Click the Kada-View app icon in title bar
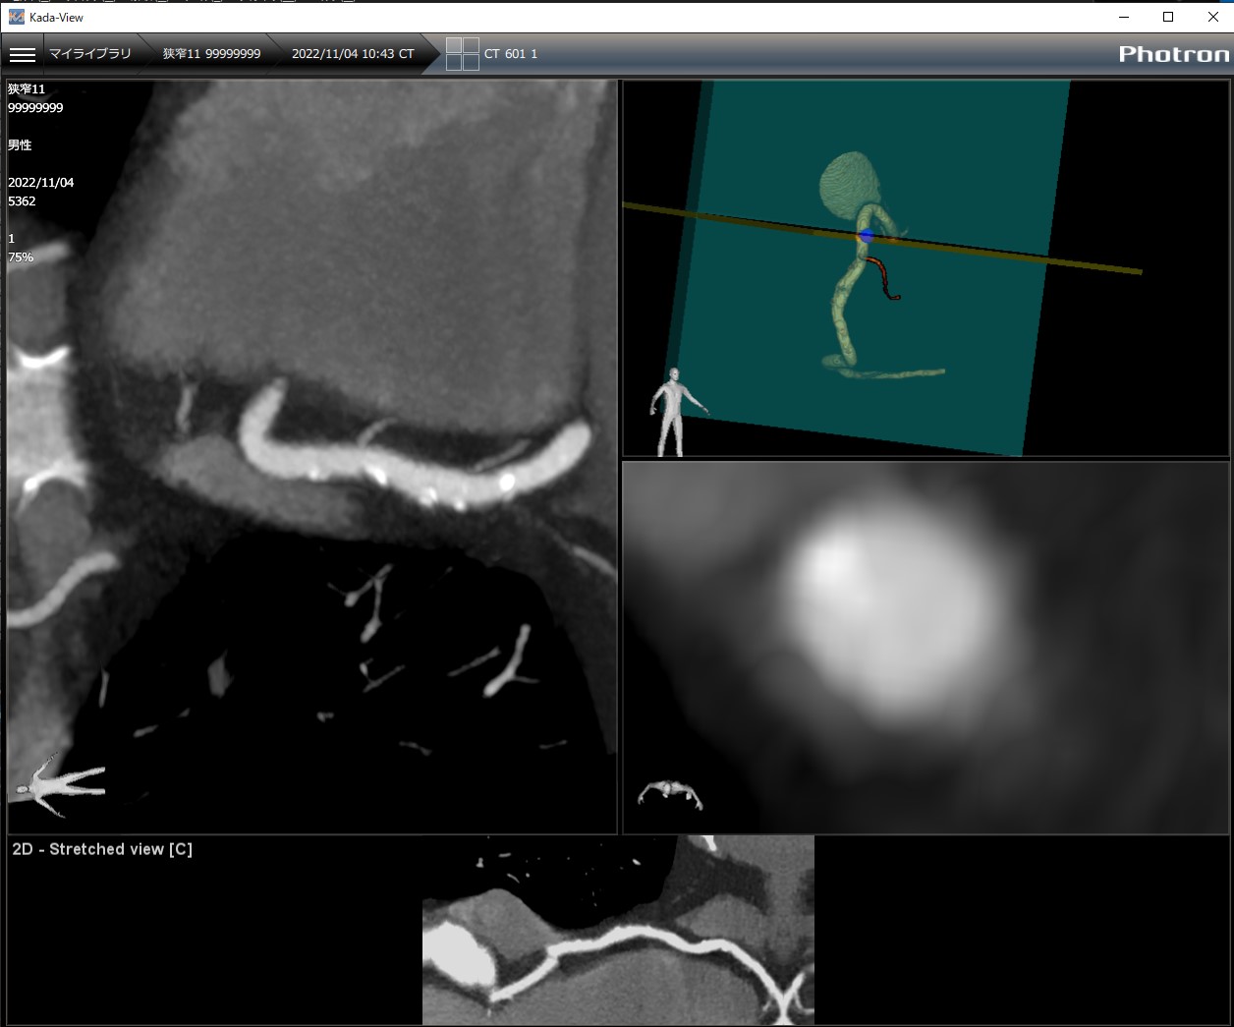This screenshot has height=1027, width=1234. pos(16,17)
